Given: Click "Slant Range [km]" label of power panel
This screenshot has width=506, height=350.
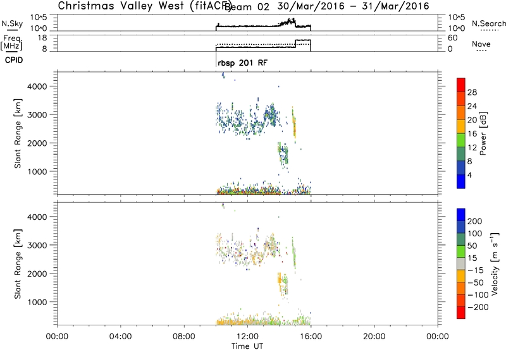Looking at the screenshot, I should (18, 133).
